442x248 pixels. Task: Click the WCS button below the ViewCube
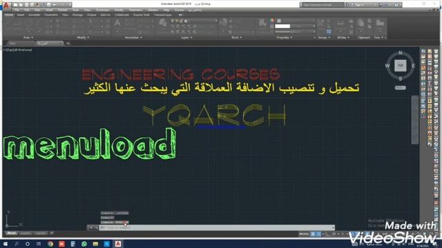coord(401,87)
